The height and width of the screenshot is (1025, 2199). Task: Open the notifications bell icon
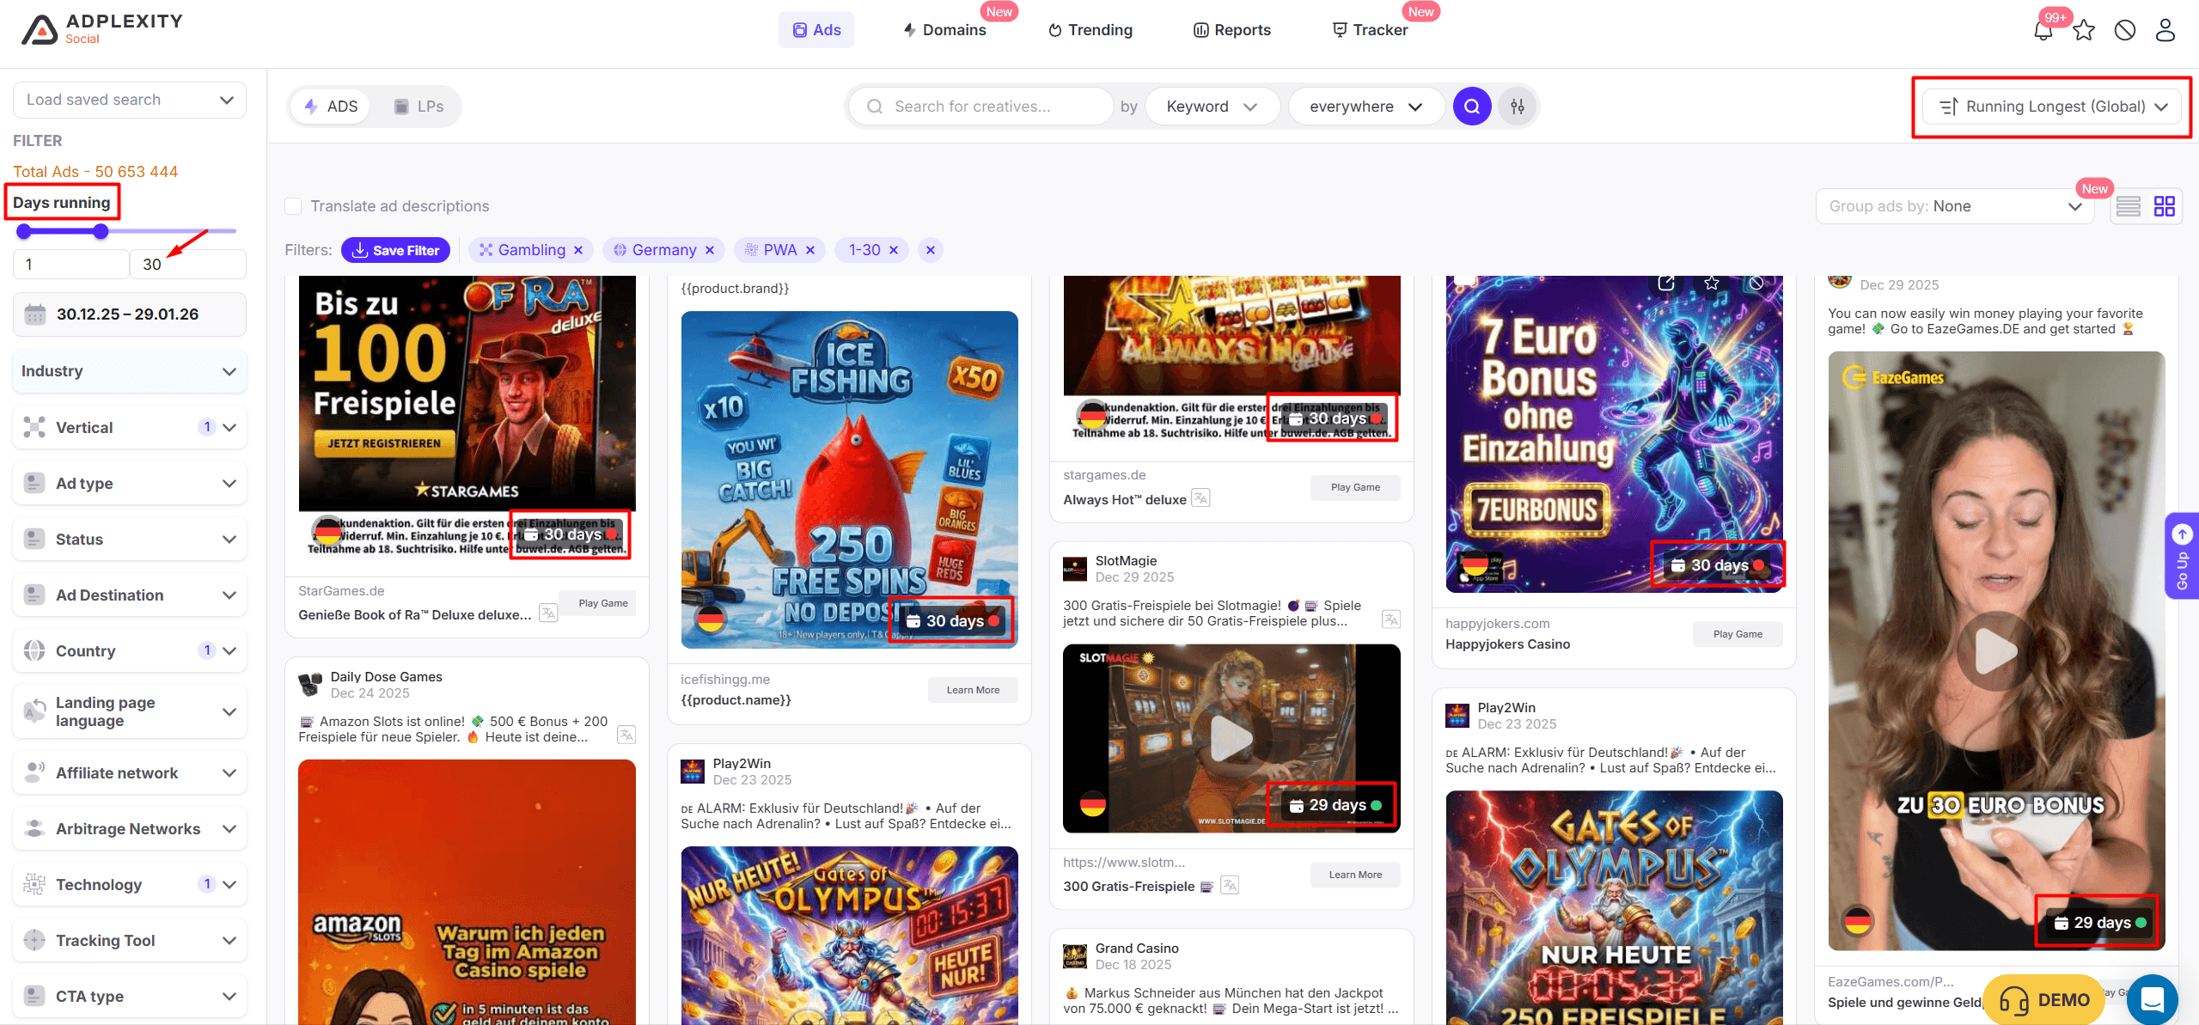(2043, 31)
